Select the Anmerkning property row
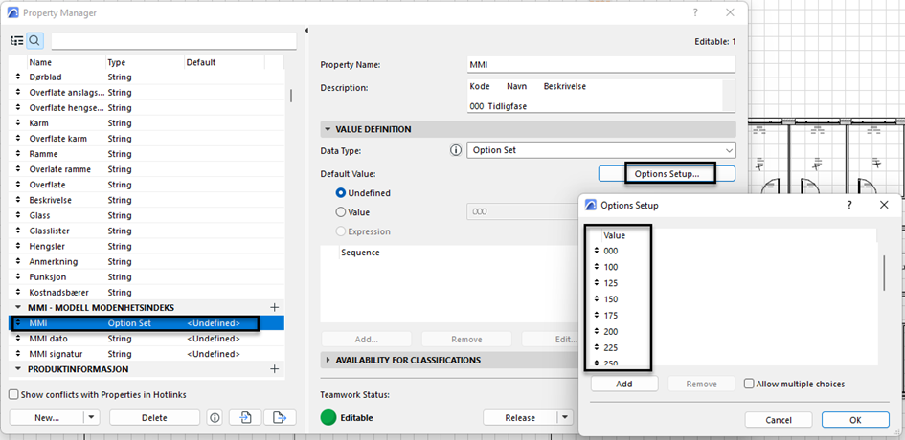 (x=147, y=261)
